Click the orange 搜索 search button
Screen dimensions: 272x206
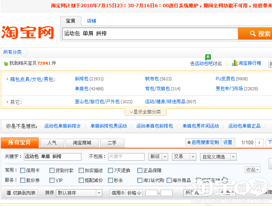(255, 34)
